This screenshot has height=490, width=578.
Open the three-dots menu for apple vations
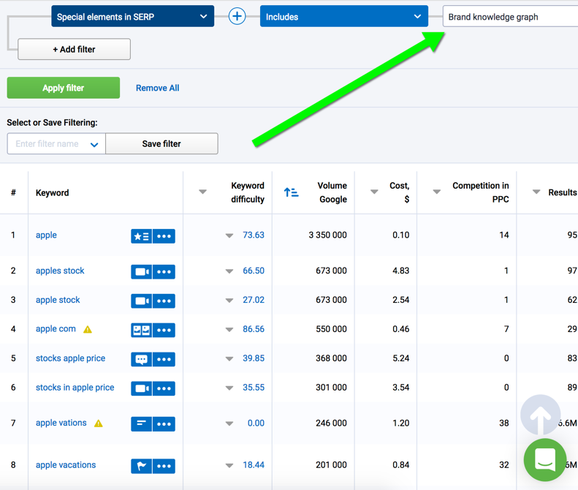(x=164, y=424)
